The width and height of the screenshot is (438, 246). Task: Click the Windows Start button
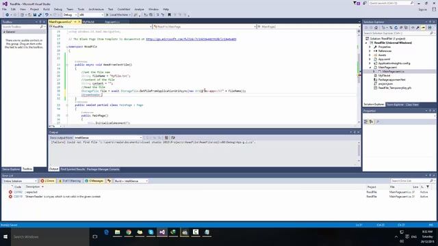tap(5, 237)
